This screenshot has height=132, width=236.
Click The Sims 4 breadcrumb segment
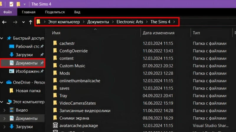click(160, 22)
